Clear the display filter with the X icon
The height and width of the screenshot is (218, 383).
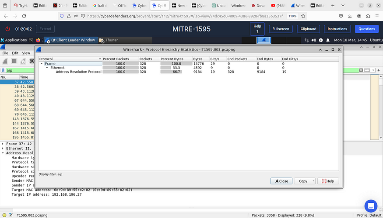click(x=361, y=70)
